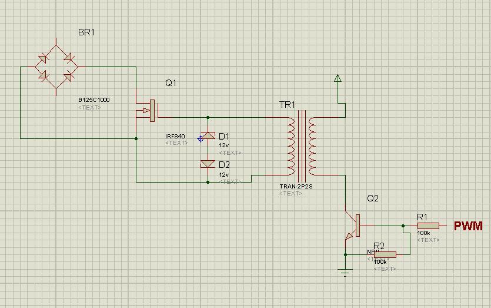Image resolution: width=491 pixels, height=308 pixels.
Task: Click the PWM terminal label
Action: coord(468,226)
